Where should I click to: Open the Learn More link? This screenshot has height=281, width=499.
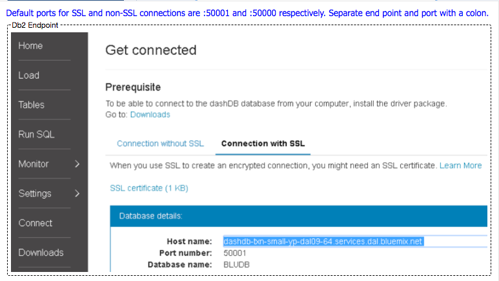460,165
